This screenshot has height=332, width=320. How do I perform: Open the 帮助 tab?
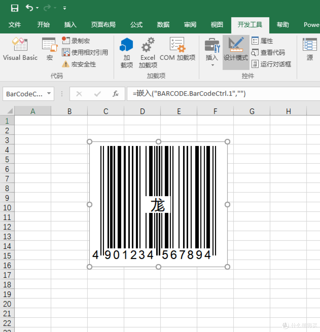(283, 25)
